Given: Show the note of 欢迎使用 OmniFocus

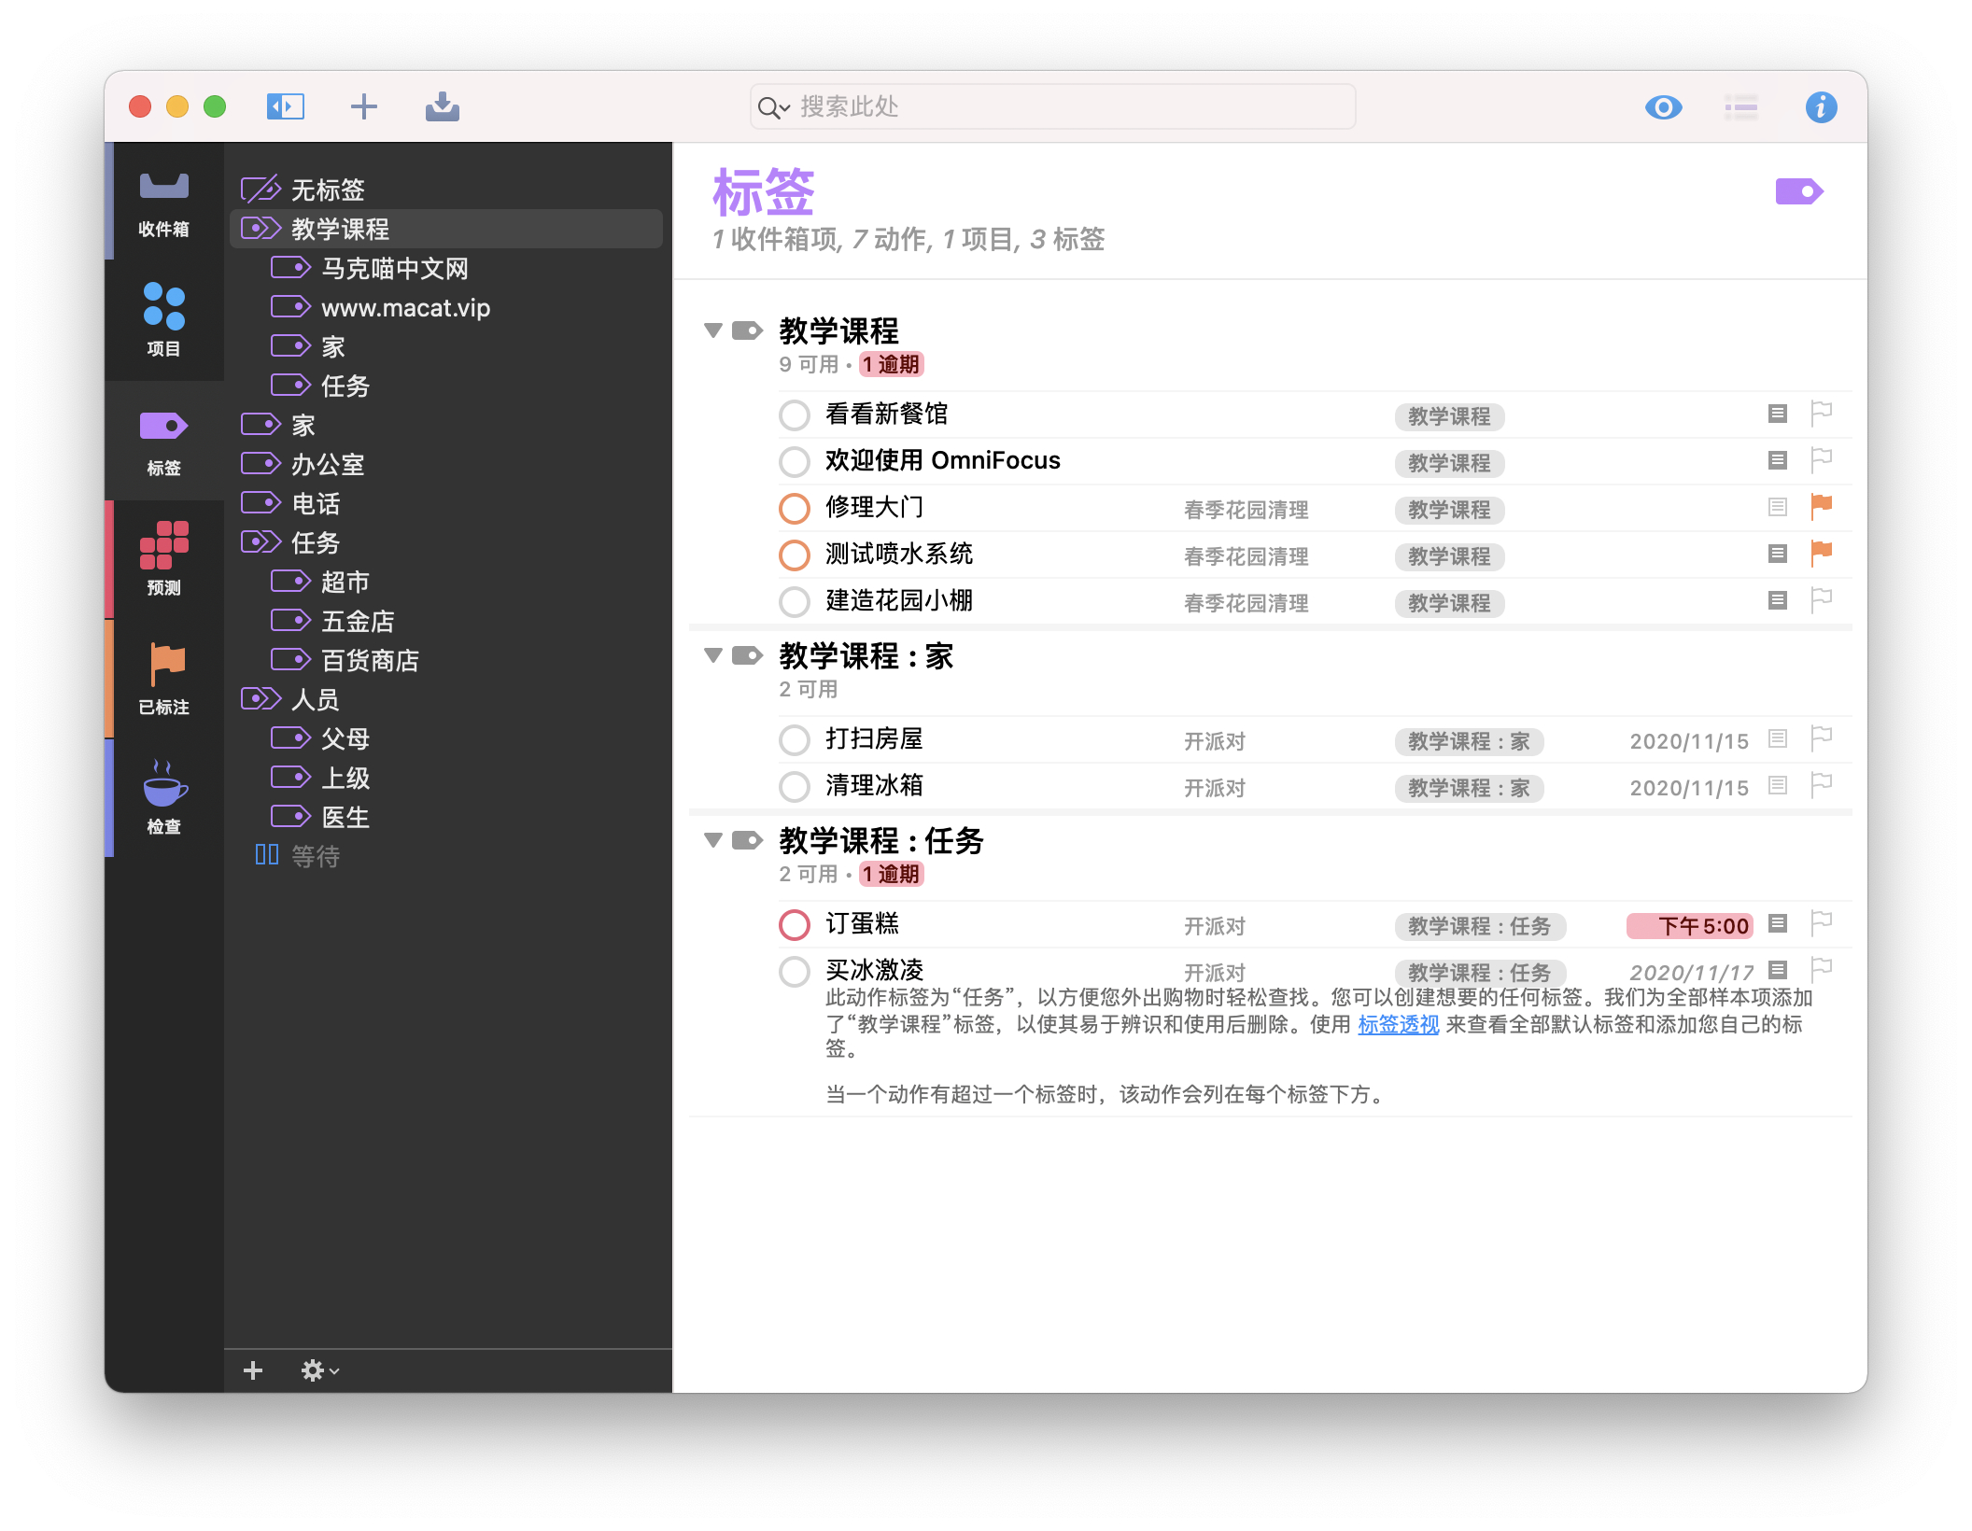Looking at the screenshot, I should tap(1778, 460).
